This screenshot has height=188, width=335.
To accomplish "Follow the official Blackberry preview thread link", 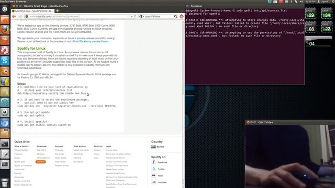I will coord(90,41).
